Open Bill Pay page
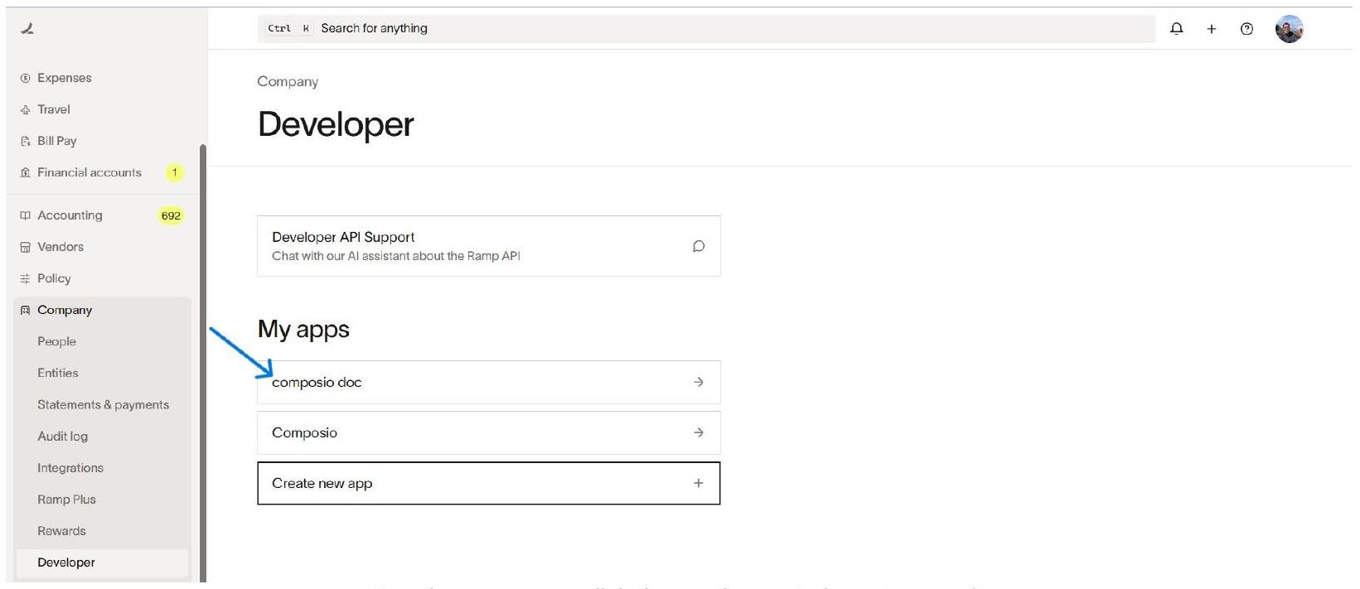Viewport: 1360px width, 589px height. [56, 141]
